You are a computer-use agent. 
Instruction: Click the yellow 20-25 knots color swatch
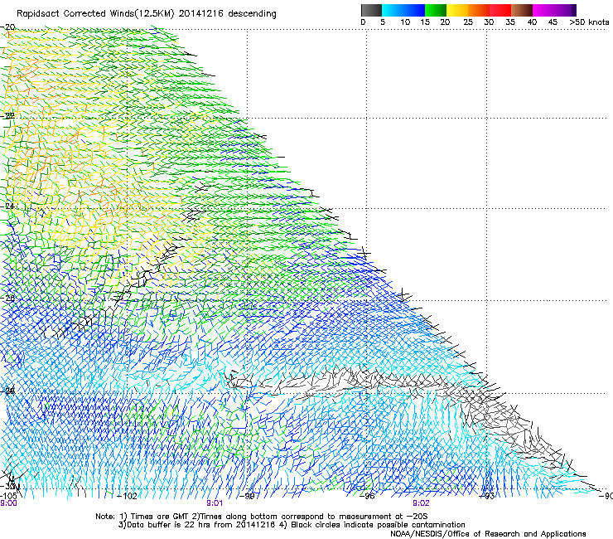click(457, 10)
